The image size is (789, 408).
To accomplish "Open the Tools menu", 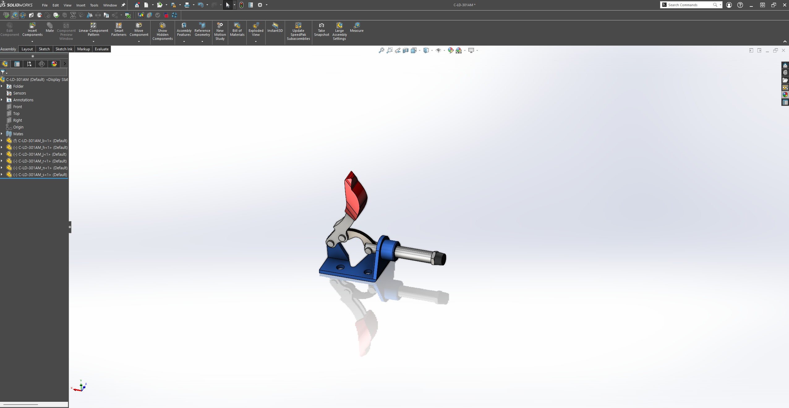I will tap(94, 5).
